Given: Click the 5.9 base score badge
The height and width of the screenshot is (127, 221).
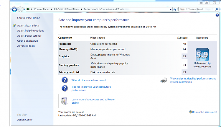Looking at the screenshot, I should pos(202,55).
